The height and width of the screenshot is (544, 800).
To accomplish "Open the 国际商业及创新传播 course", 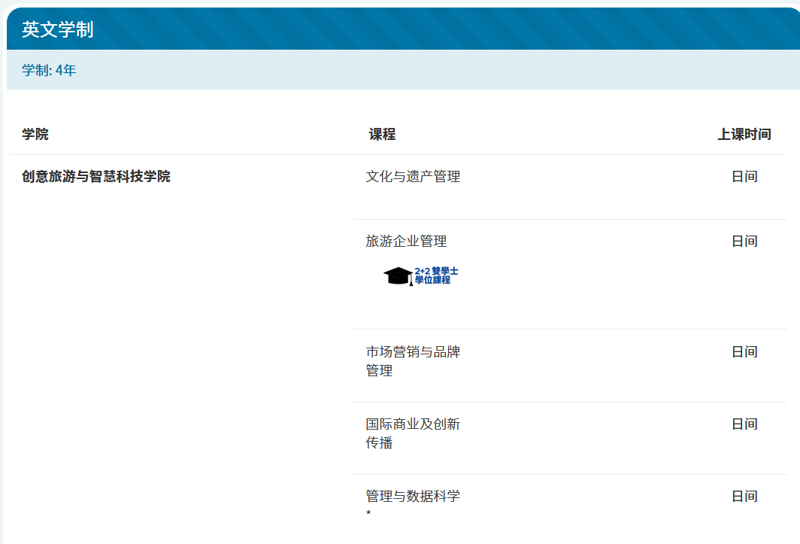I will pos(413,433).
